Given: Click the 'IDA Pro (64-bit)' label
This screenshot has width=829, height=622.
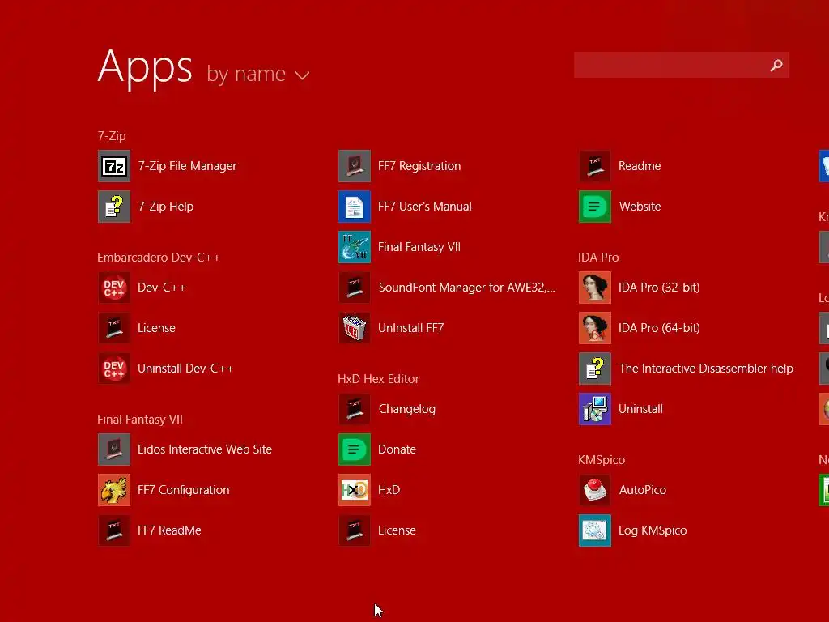Looking at the screenshot, I should pyautogui.click(x=659, y=328).
